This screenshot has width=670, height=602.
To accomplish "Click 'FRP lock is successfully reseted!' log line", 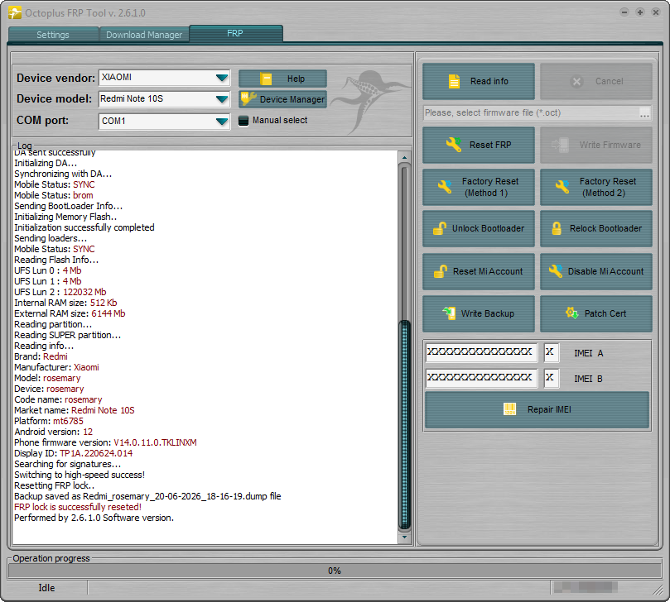I will (78, 507).
